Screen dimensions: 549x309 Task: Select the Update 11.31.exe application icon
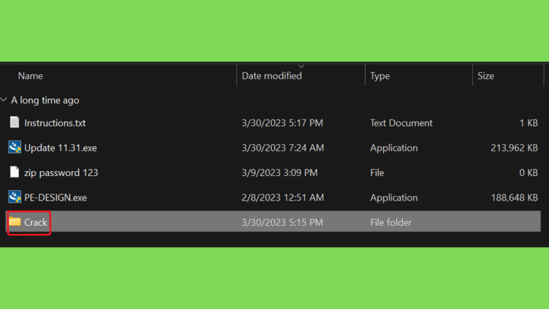pos(14,147)
